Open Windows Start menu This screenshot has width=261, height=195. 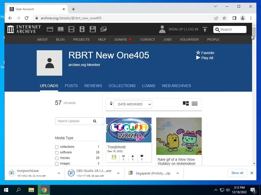click(6, 190)
